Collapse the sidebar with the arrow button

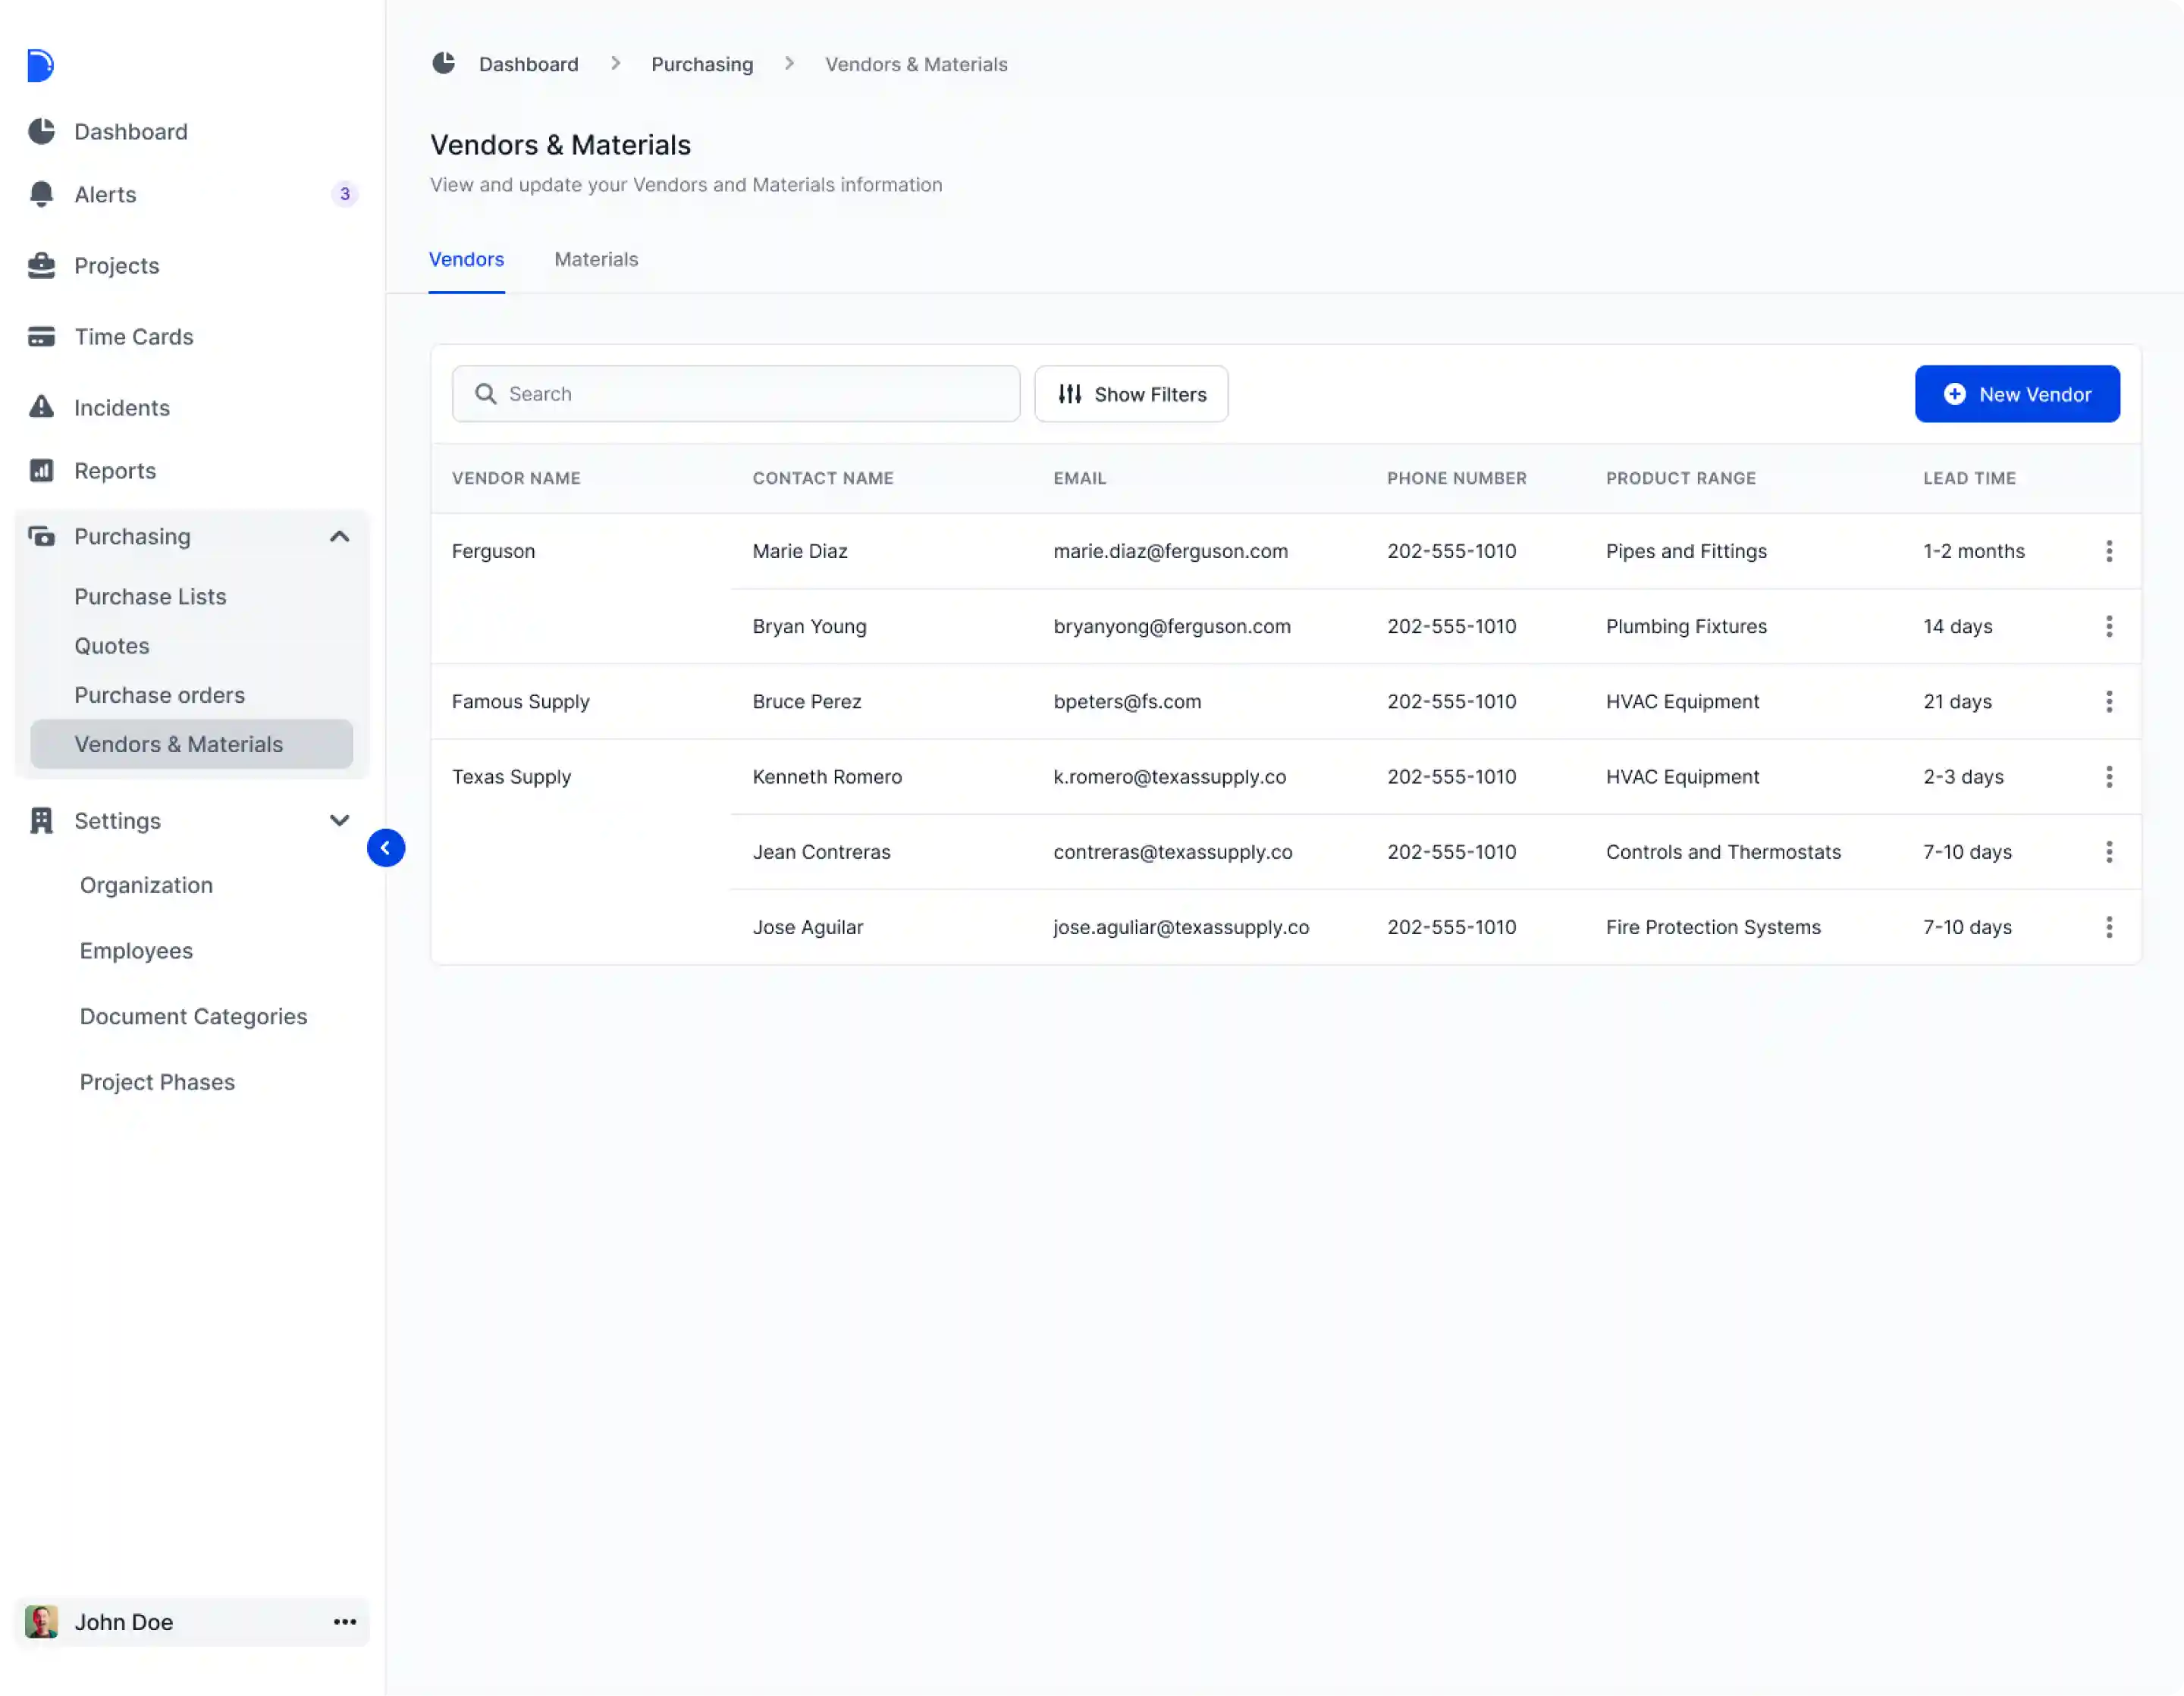click(x=386, y=847)
